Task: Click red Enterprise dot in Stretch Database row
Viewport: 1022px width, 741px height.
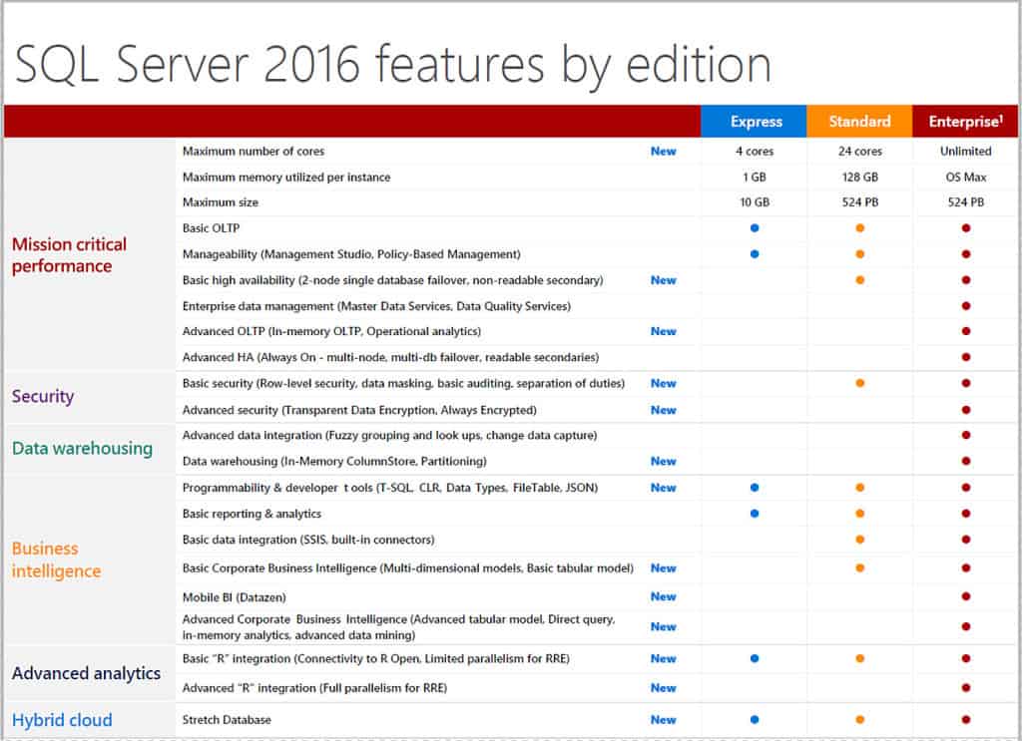Action: click(965, 719)
